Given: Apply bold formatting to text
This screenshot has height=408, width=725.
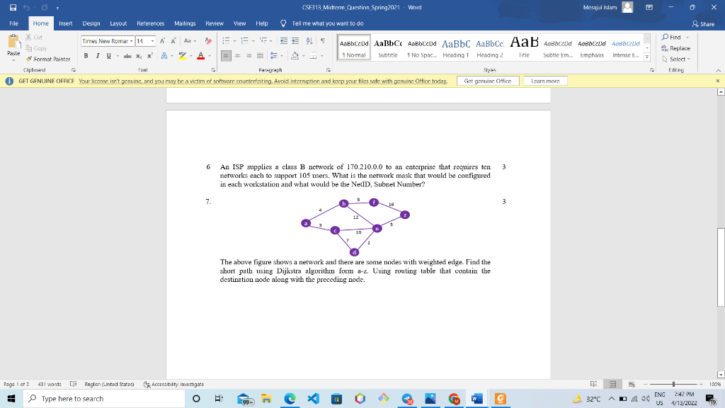Looking at the screenshot, I should click(x=86, y=56).
